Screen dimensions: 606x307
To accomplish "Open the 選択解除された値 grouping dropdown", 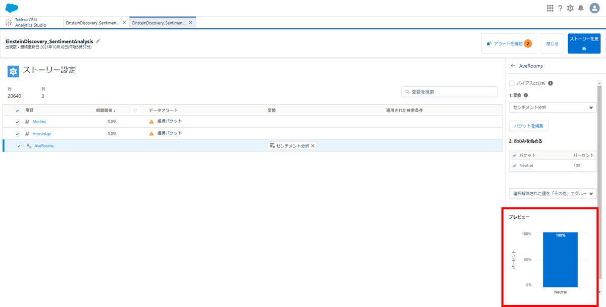I will pos(552,193).
